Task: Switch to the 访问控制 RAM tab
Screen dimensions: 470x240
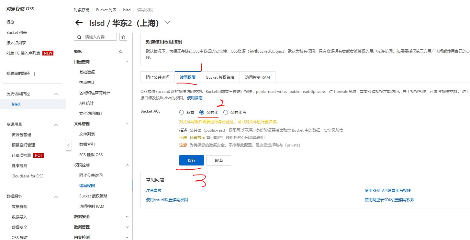Action: [257, 77]
